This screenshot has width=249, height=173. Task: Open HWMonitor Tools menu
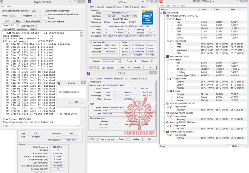click(x=175, y=6)
